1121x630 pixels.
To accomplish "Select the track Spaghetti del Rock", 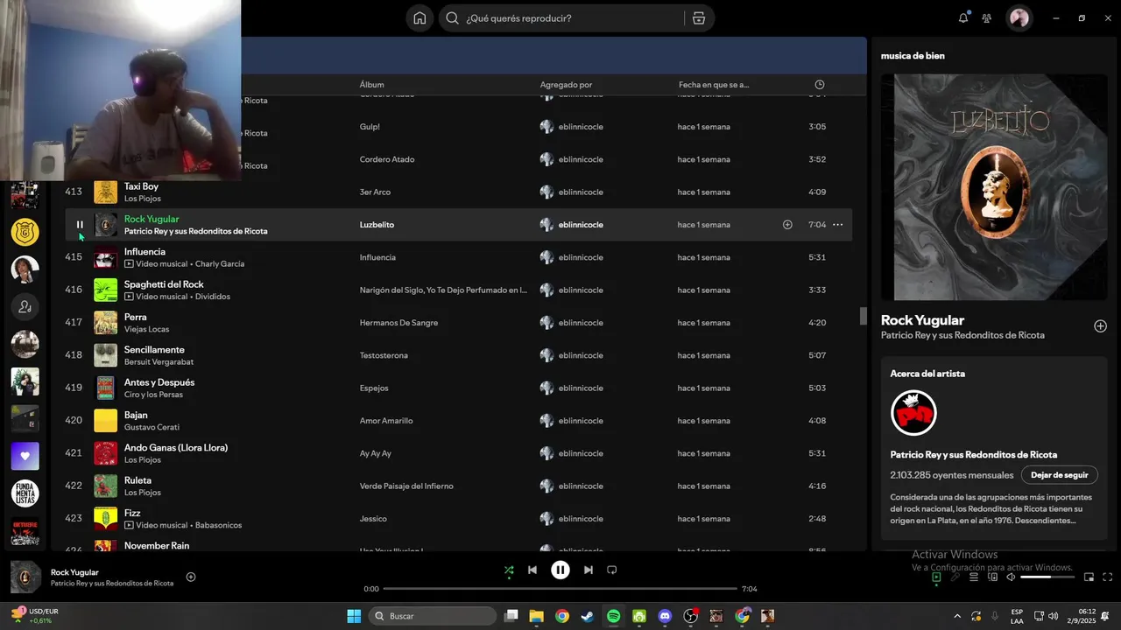I will pos(164,284).
